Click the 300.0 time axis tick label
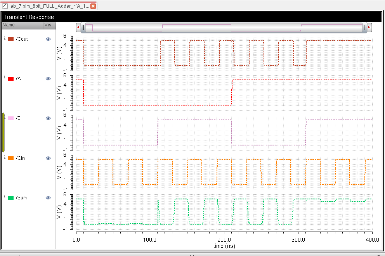Screen dimensions: 385x256 pyautogui.click(x=298, y=240)
